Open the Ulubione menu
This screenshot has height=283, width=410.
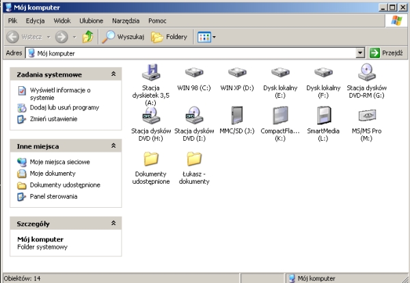pos(92,21)
